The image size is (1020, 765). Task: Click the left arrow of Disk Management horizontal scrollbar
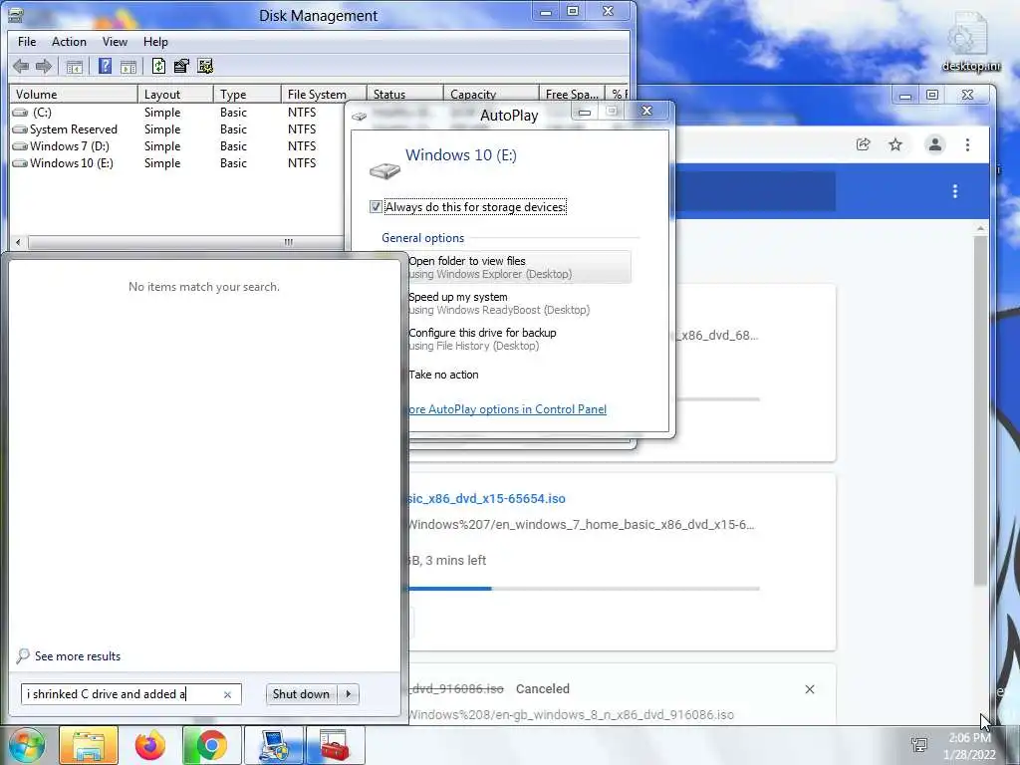click(18, 242)
